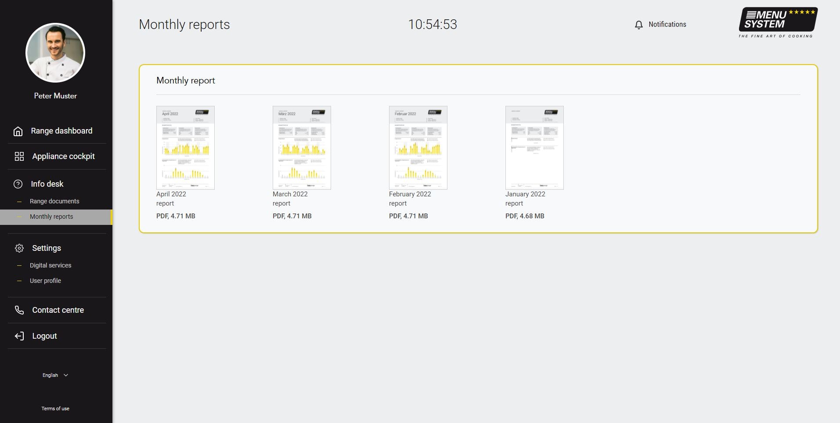Open the January 2022 report thumbnail
The width and height of the screenshot is (840, 423).
tap(534, 148)
